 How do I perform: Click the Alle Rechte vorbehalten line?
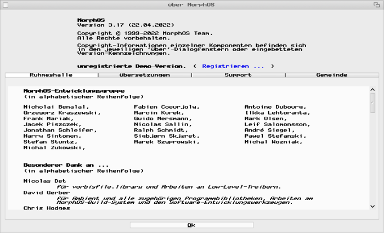point(123,38)
